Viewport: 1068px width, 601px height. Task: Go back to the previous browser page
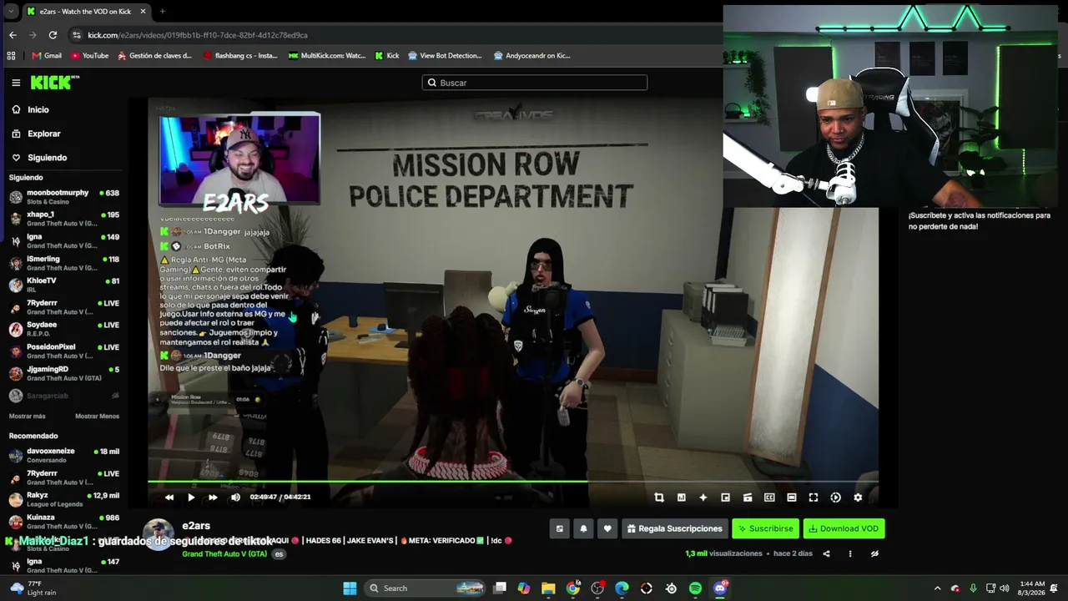point(13,35)
